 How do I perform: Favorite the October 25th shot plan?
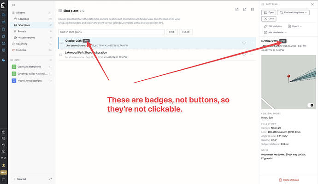point(244,43)
